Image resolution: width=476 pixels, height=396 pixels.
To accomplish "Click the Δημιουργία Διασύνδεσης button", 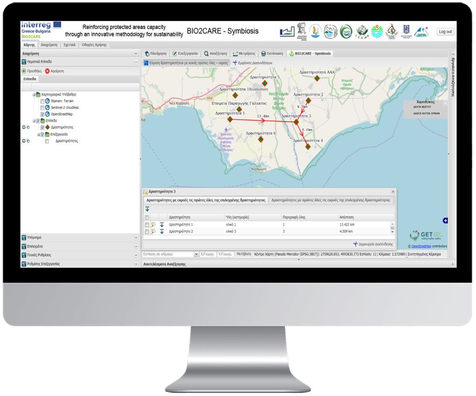I will coord(373,244).
